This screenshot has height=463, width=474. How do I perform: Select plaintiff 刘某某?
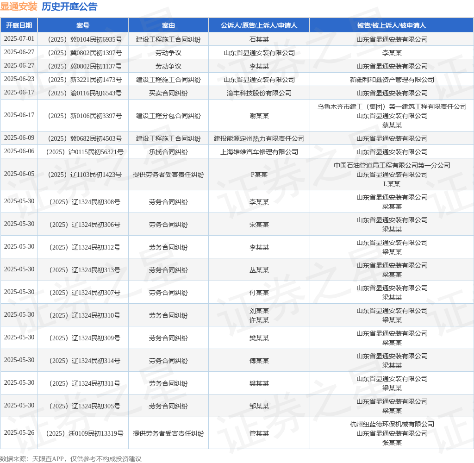click(x=259, y=311)
